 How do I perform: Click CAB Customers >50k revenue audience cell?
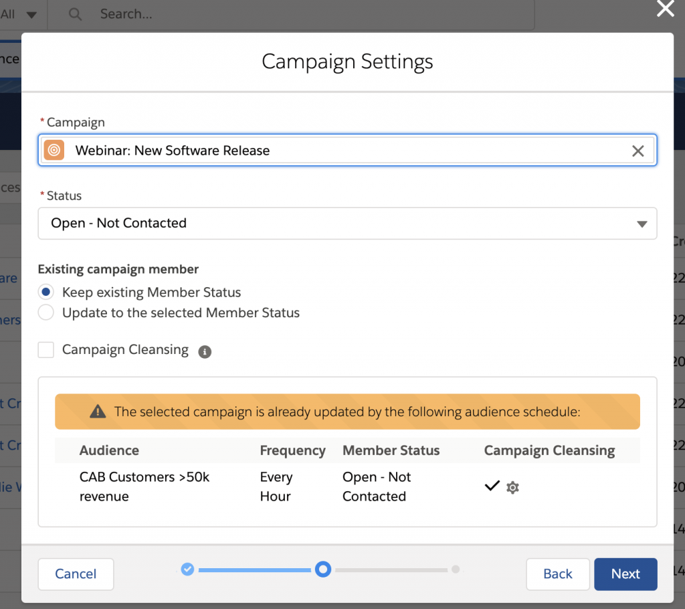click(x=144, y=487)
